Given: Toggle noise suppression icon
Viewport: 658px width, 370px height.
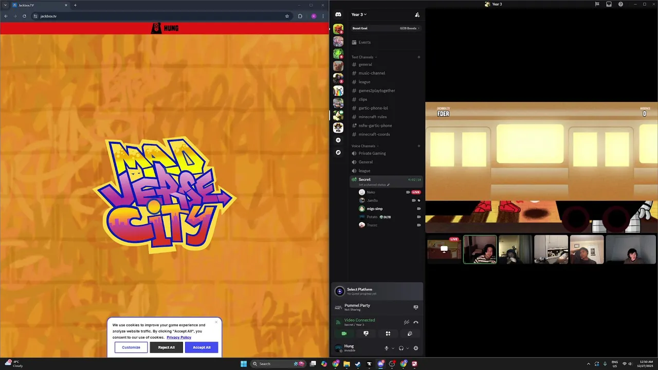Looking at the screenshot, I should (x=406, y=322).
